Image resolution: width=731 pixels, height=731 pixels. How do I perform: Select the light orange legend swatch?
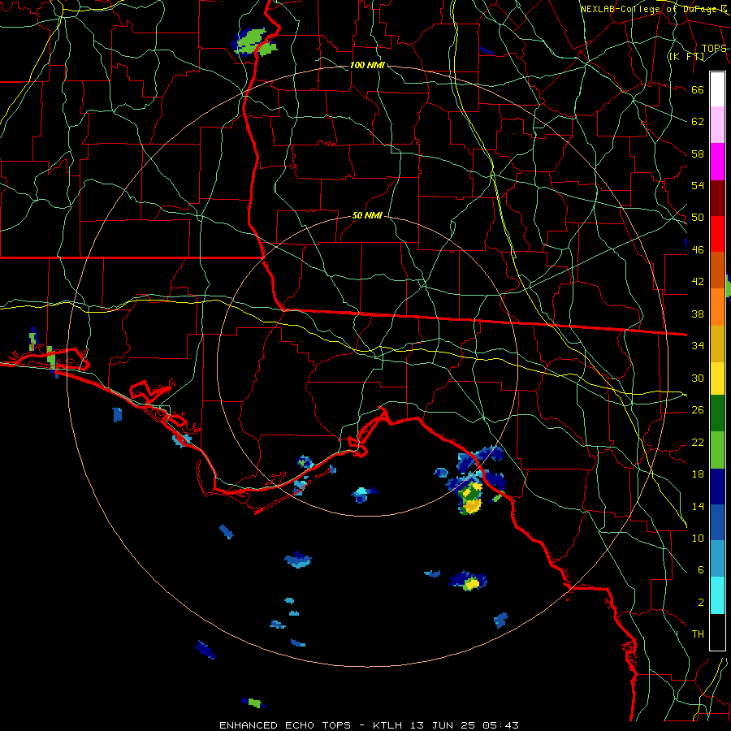(x=717, y=306)
